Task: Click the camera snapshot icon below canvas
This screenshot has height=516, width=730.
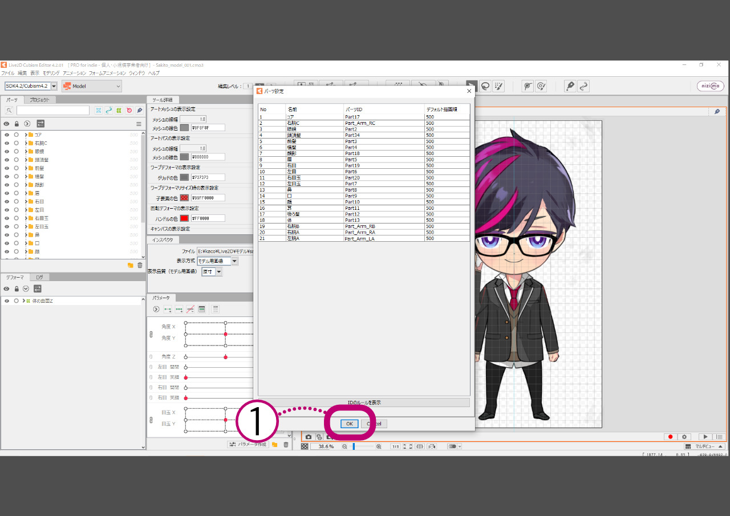Action: [x=309, y=437]
